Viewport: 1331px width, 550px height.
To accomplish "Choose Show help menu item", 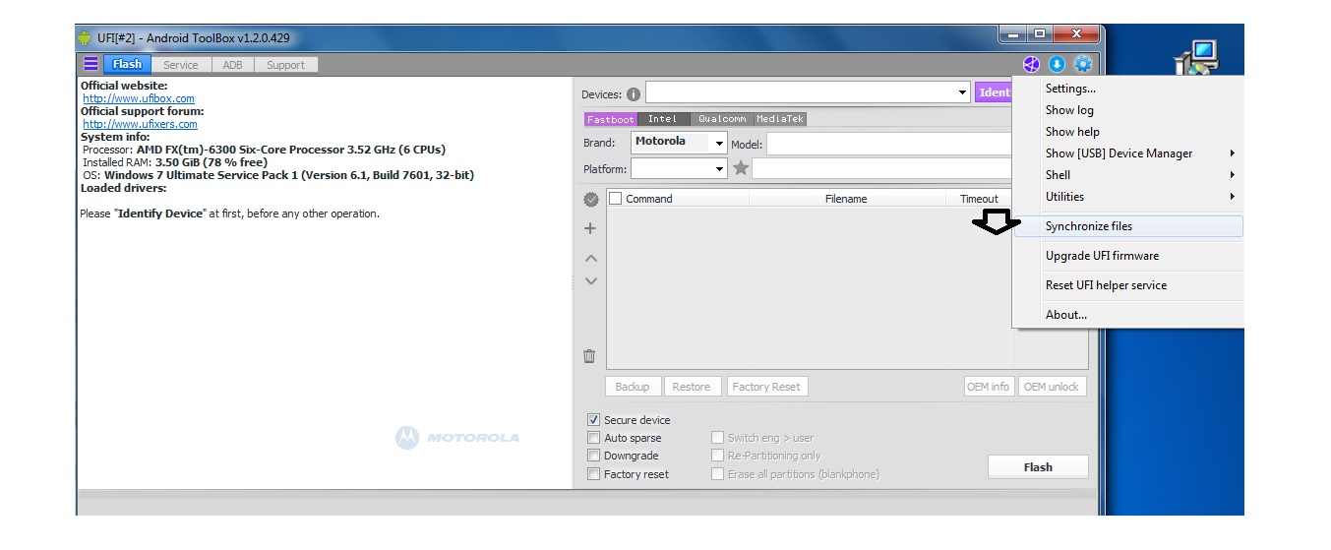I will (1128, 132).
